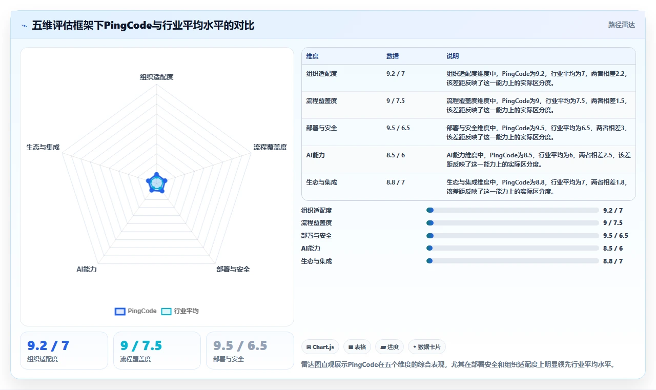This screenshot has width=656, height=390.
Task: Select the 表格 tag chip
Action: click(x=357, y=347)
